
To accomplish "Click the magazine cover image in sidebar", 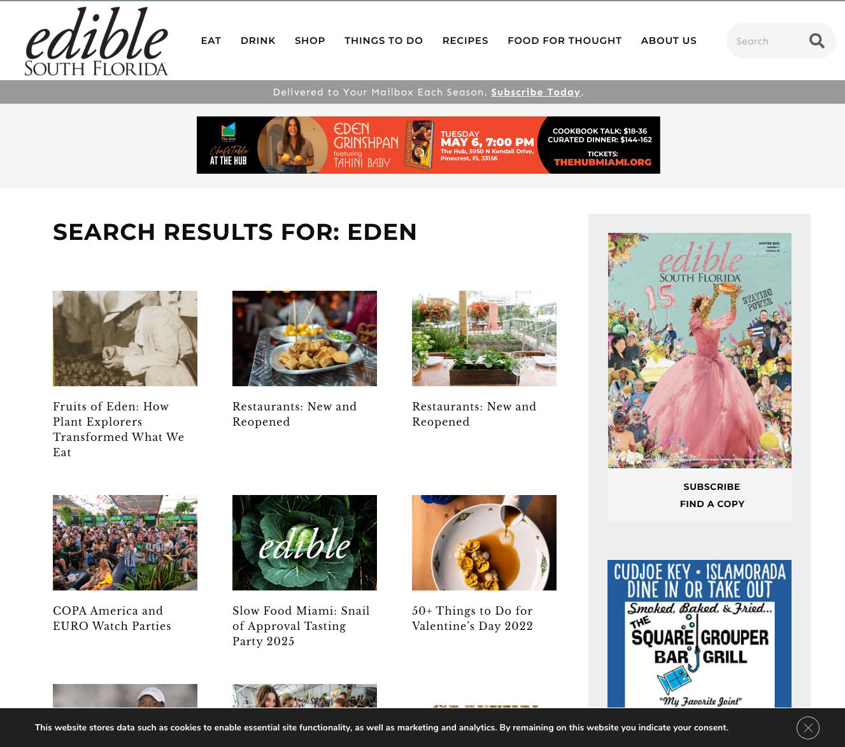I will [699, 351].
